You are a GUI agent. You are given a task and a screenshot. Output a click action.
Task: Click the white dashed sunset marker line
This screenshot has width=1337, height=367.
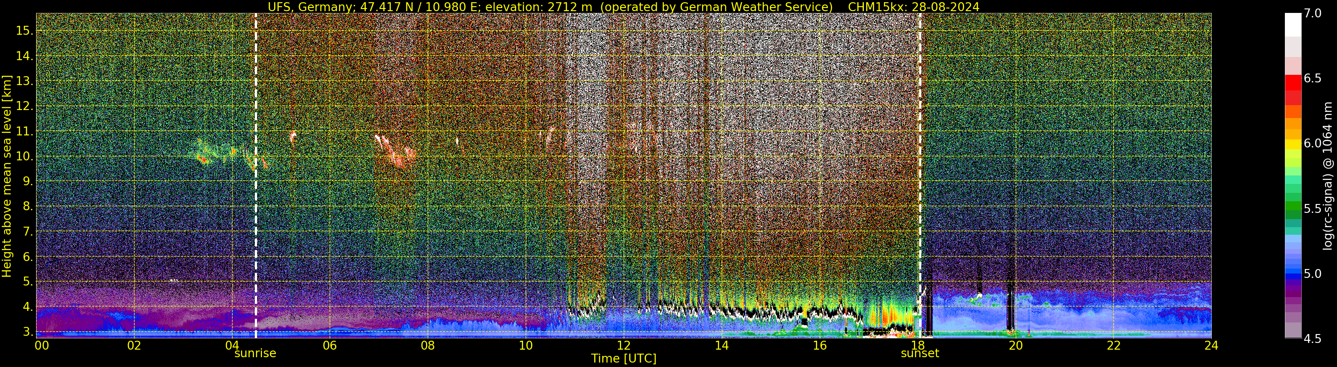[x=920, y=175]
